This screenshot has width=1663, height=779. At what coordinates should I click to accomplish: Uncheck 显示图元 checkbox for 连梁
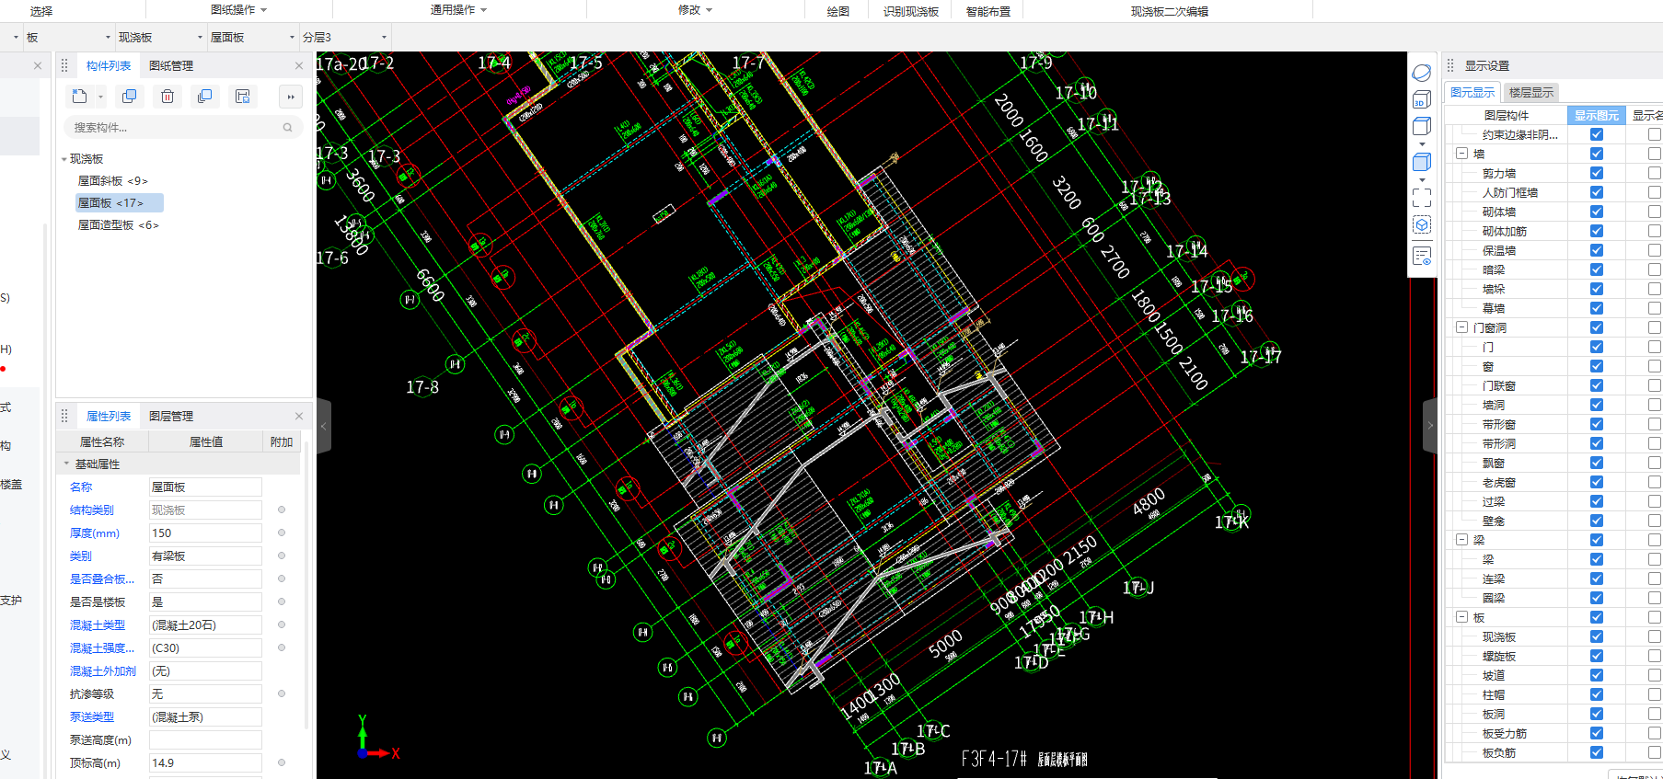[1597, 579]
